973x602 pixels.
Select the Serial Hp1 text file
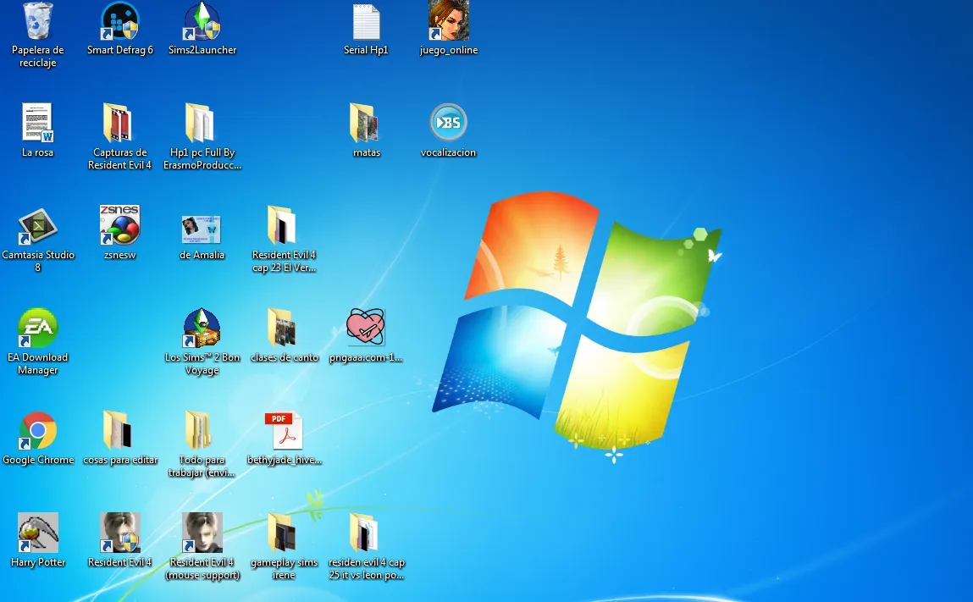pos(366,22)
